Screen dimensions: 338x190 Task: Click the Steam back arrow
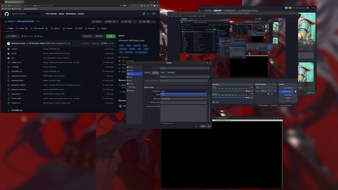(x=200, y=11)
